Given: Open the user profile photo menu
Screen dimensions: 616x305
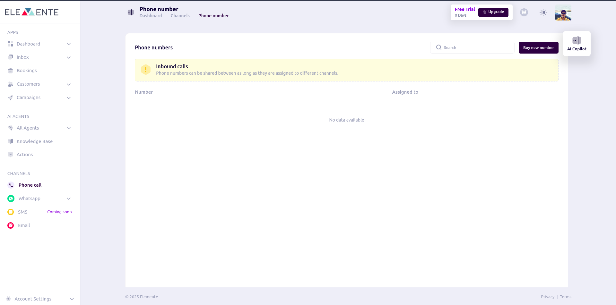Looking at the screenshot, I should [563, 13].
